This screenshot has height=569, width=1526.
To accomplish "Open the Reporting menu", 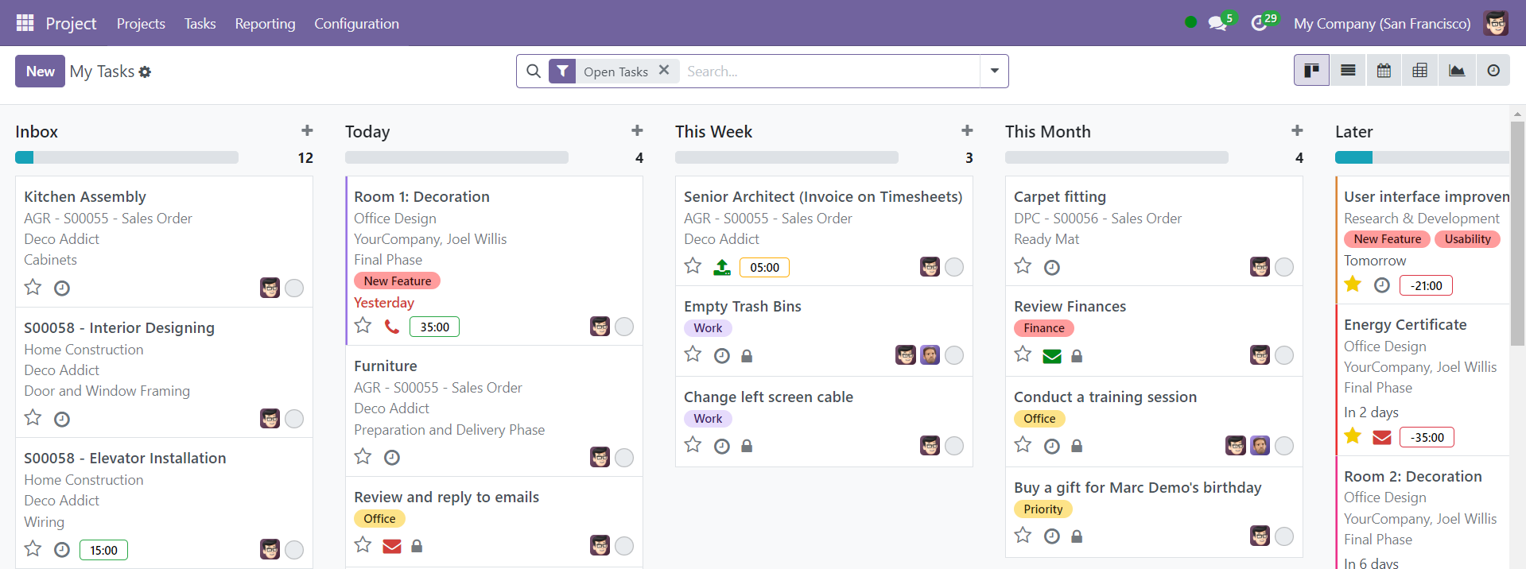I will pos(265,23).
